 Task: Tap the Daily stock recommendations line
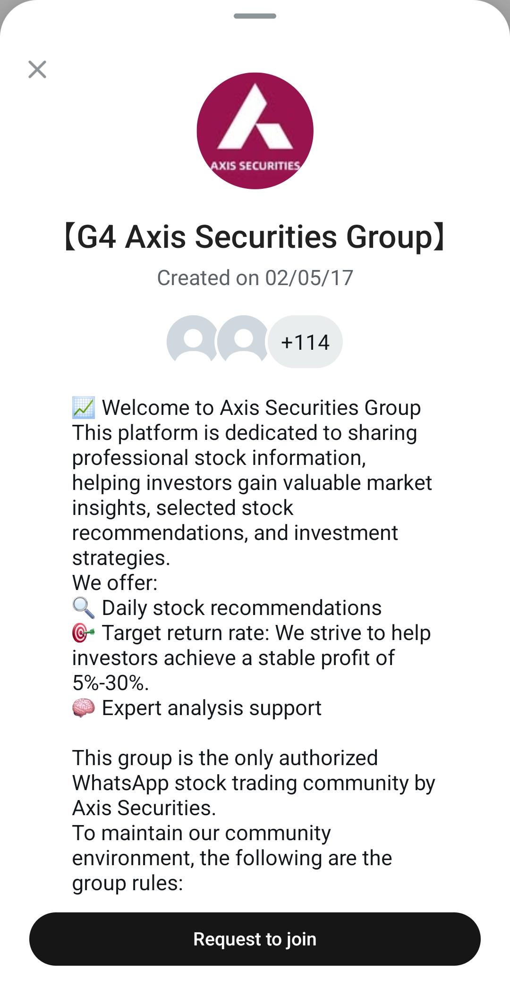[241, 608]
